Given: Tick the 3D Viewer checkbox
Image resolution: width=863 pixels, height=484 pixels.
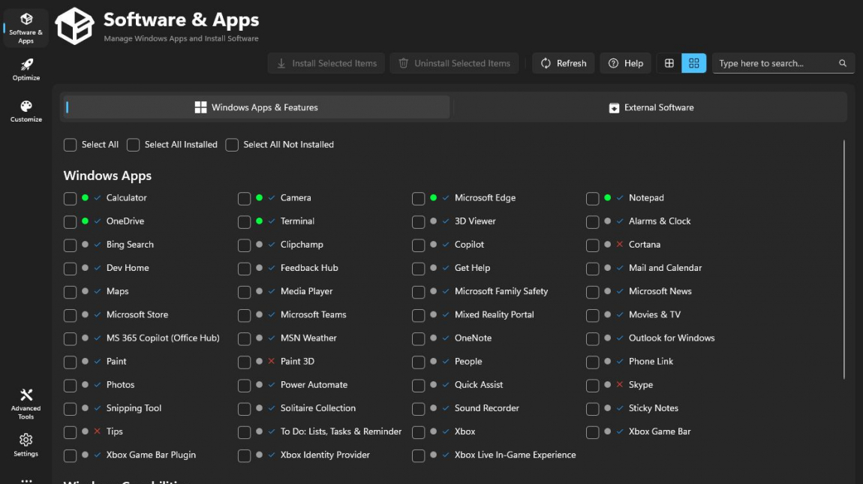Looking at the screenshot, I should pos(418,222).
